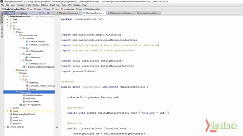243x136 pixels.
Task: Click the External Libraries icon
Action: pyautogui.click(x=8, y=127)
